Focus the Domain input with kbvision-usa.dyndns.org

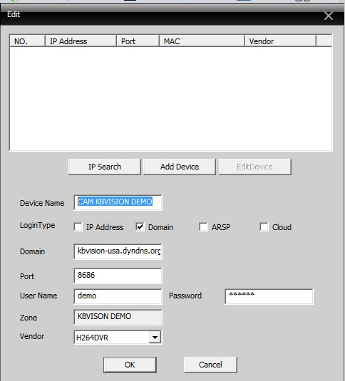(118, 251)
